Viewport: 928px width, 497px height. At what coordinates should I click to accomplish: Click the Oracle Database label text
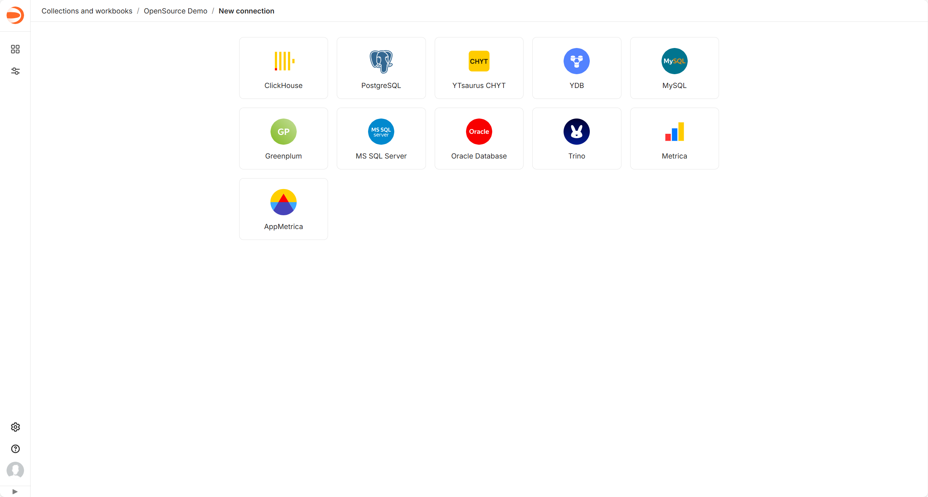(479, 156)
